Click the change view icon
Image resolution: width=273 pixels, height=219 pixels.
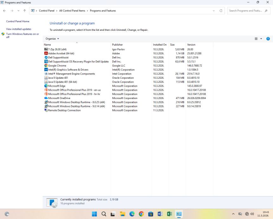(x=256, y=39)
